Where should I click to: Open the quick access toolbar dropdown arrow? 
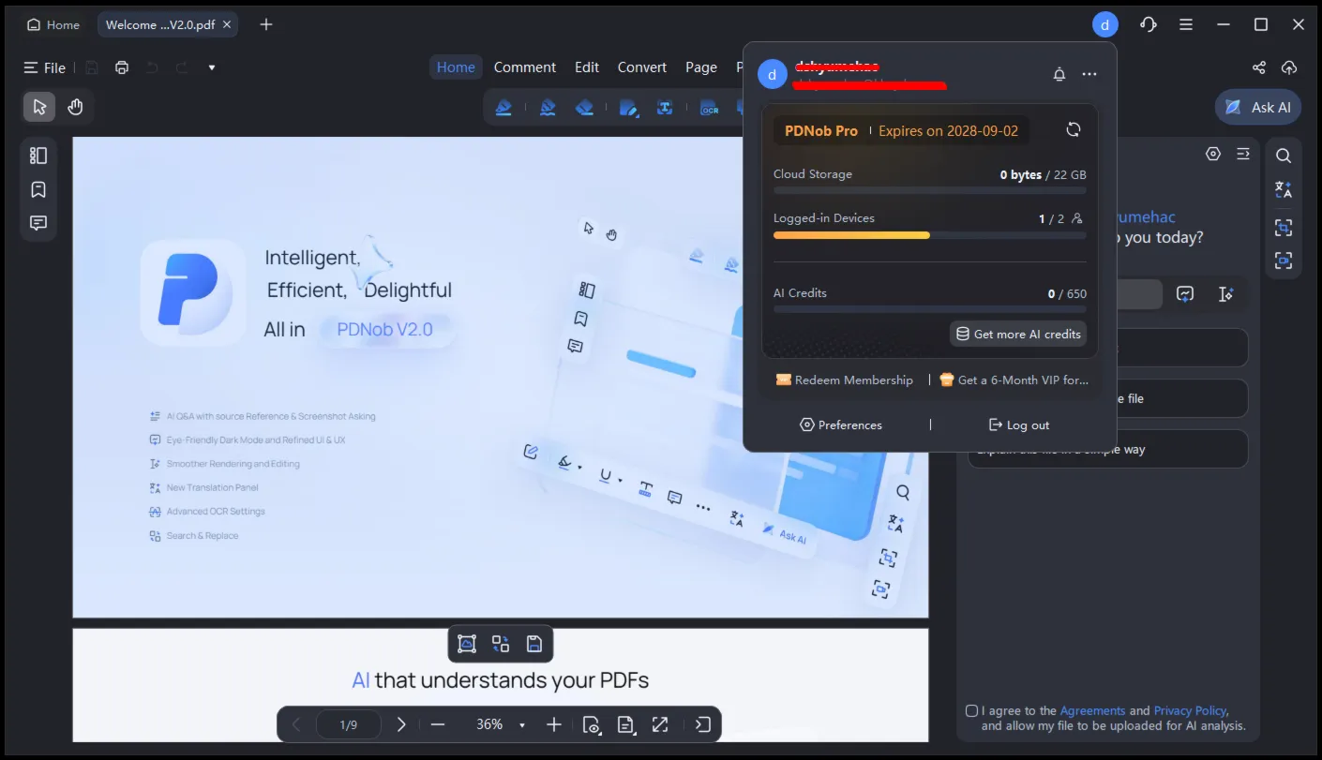pyautogui.click(x=212, y=67)
